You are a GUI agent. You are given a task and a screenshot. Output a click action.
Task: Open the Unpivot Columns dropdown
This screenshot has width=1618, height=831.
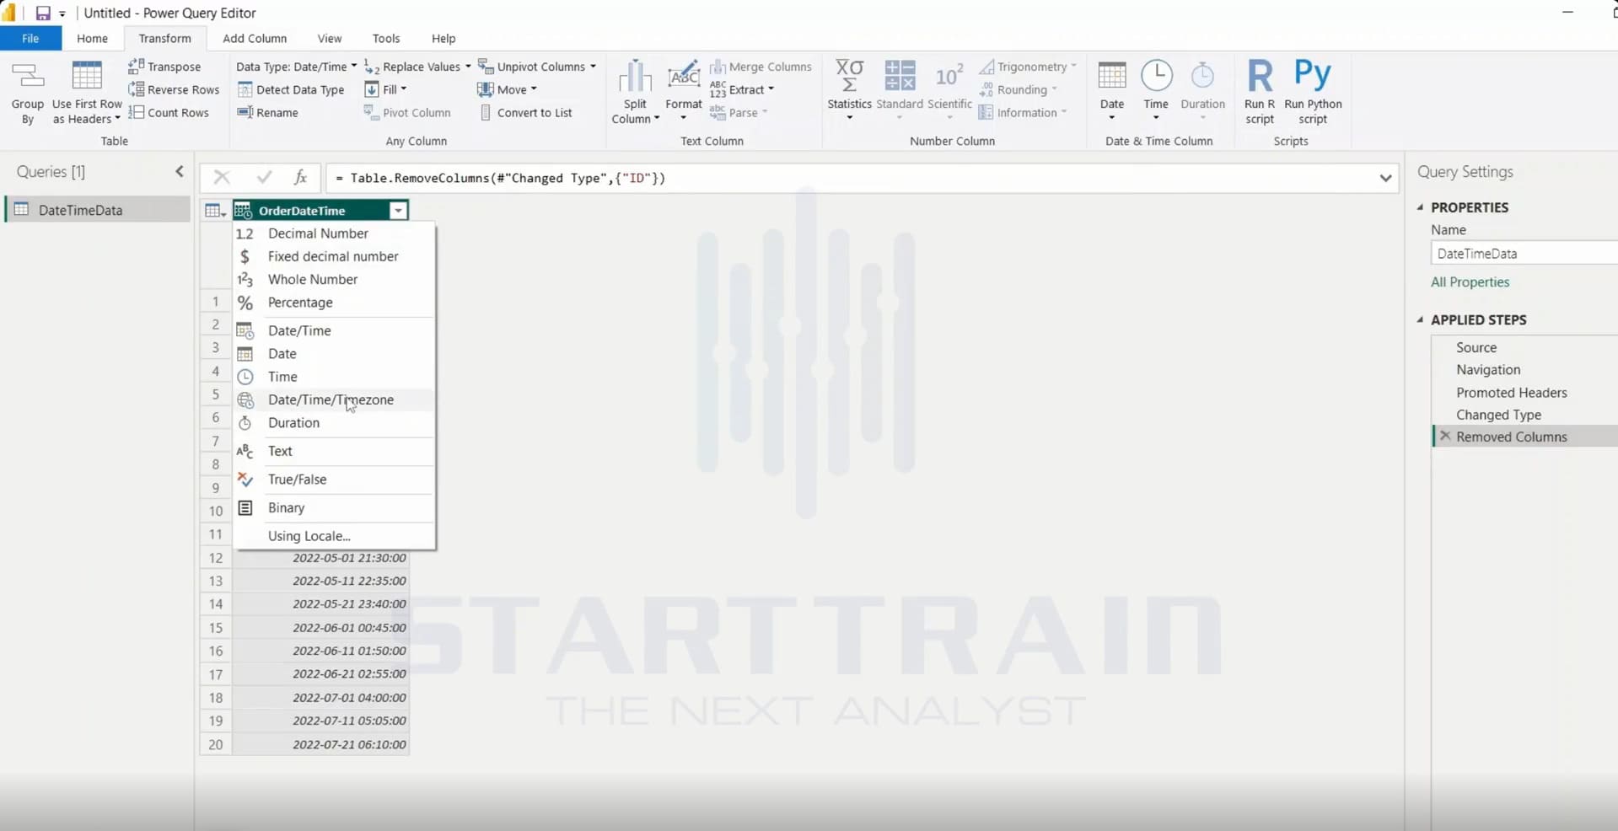pyautogui.click(x=537, y=67)
